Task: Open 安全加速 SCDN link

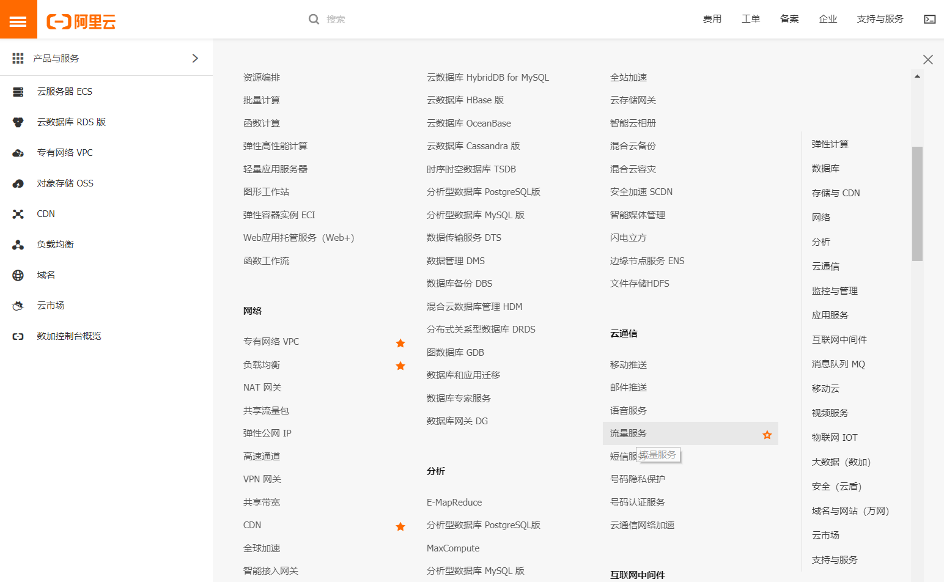Action: tap(641, 192)
